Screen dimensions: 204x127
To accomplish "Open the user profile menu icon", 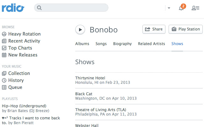I will click(x=195, y=8).
